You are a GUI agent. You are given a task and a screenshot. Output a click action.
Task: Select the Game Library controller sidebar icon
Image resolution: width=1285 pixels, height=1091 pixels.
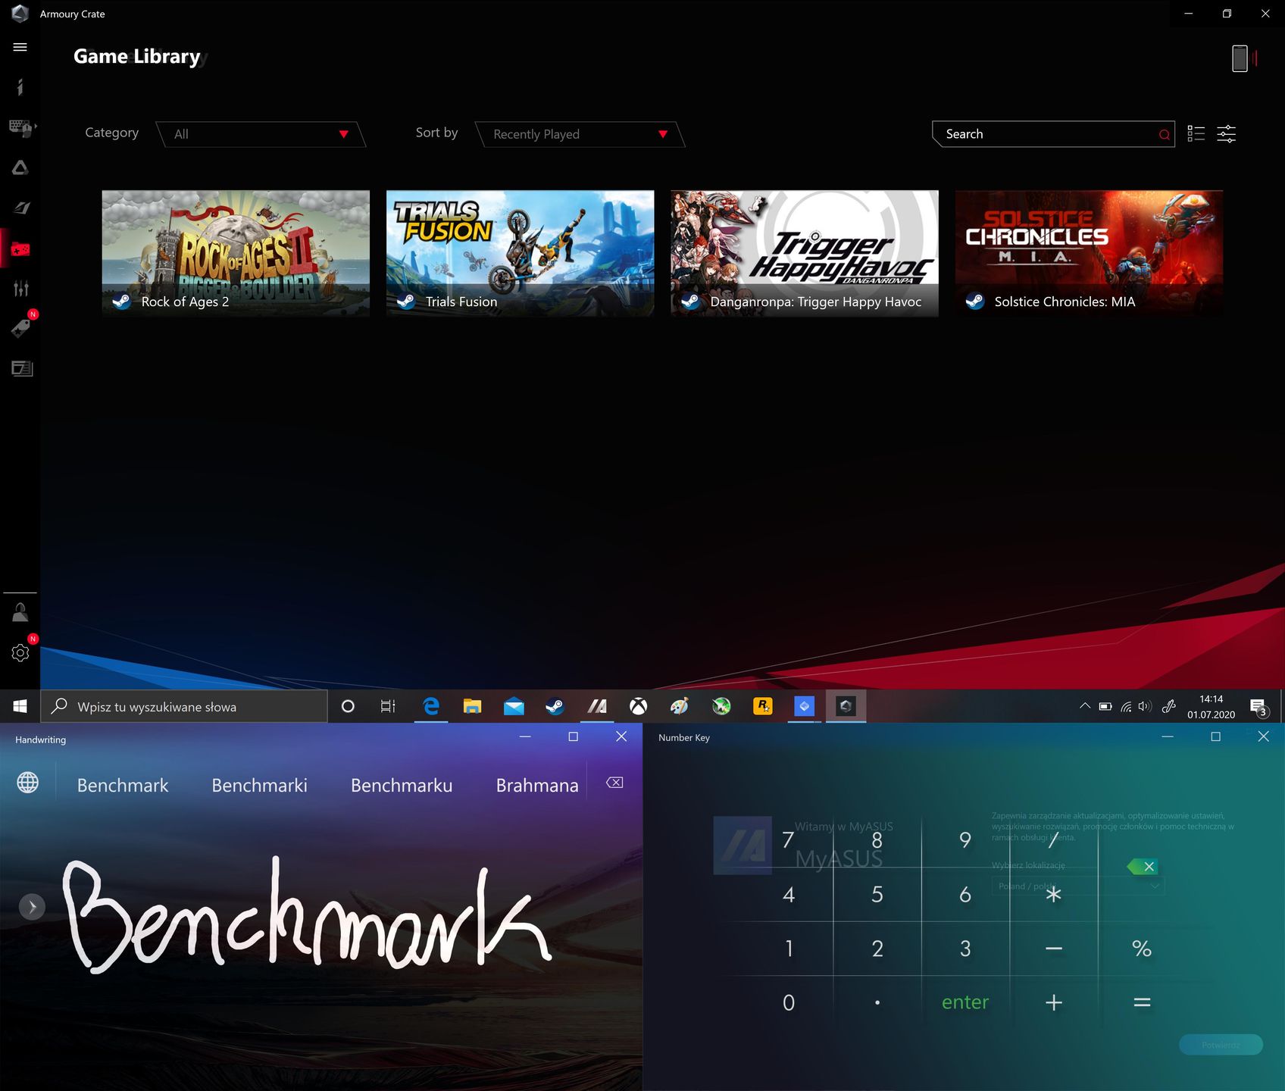[20, 249]
